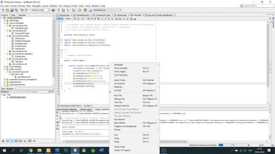Toggle Navigator sort by source button
Screen dimensions: 275x154
point(34,141)
